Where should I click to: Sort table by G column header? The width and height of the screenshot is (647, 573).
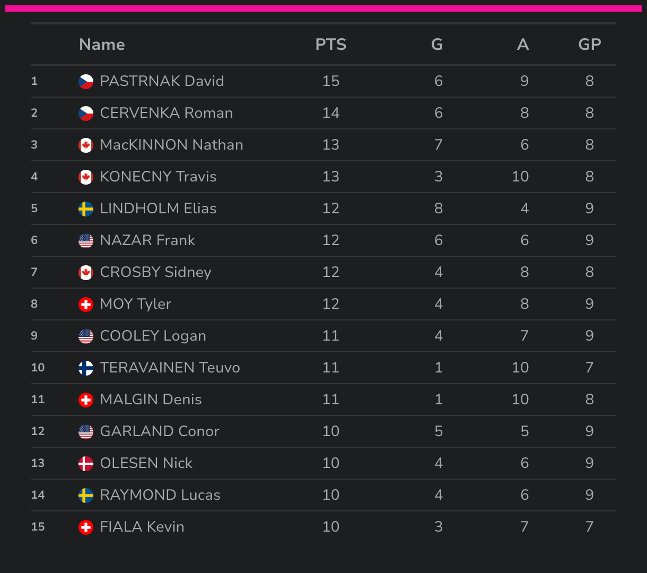[x=437, y=45]
